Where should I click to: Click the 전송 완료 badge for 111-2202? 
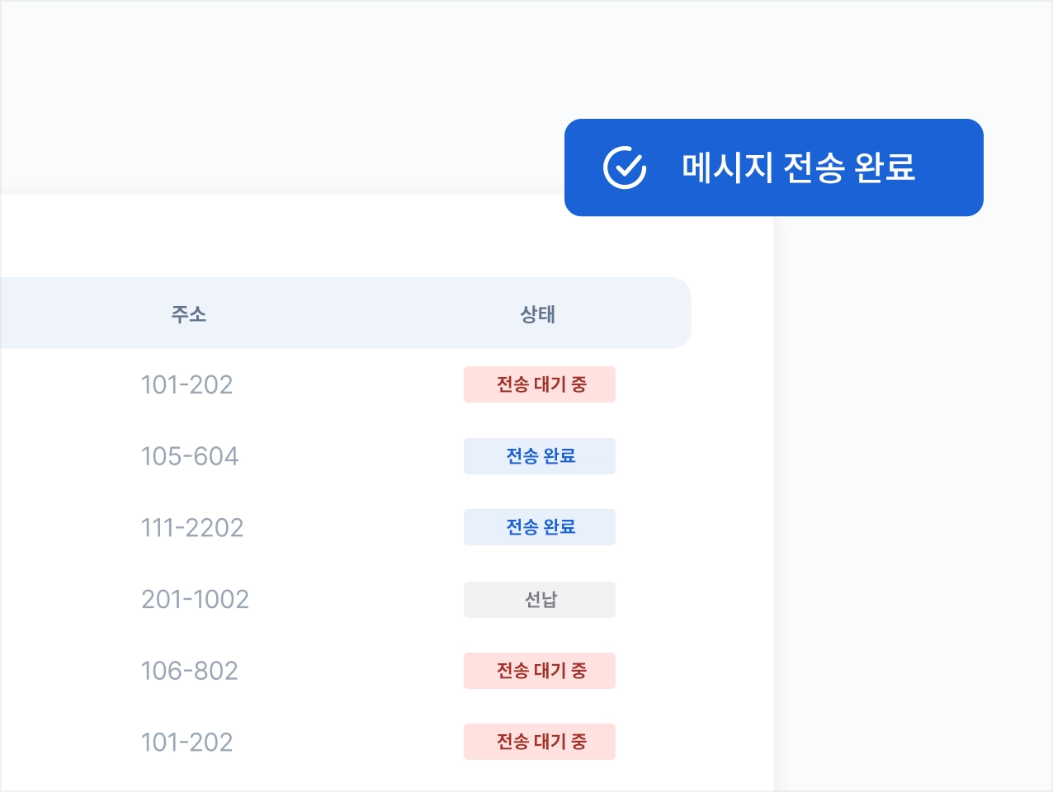540,527
